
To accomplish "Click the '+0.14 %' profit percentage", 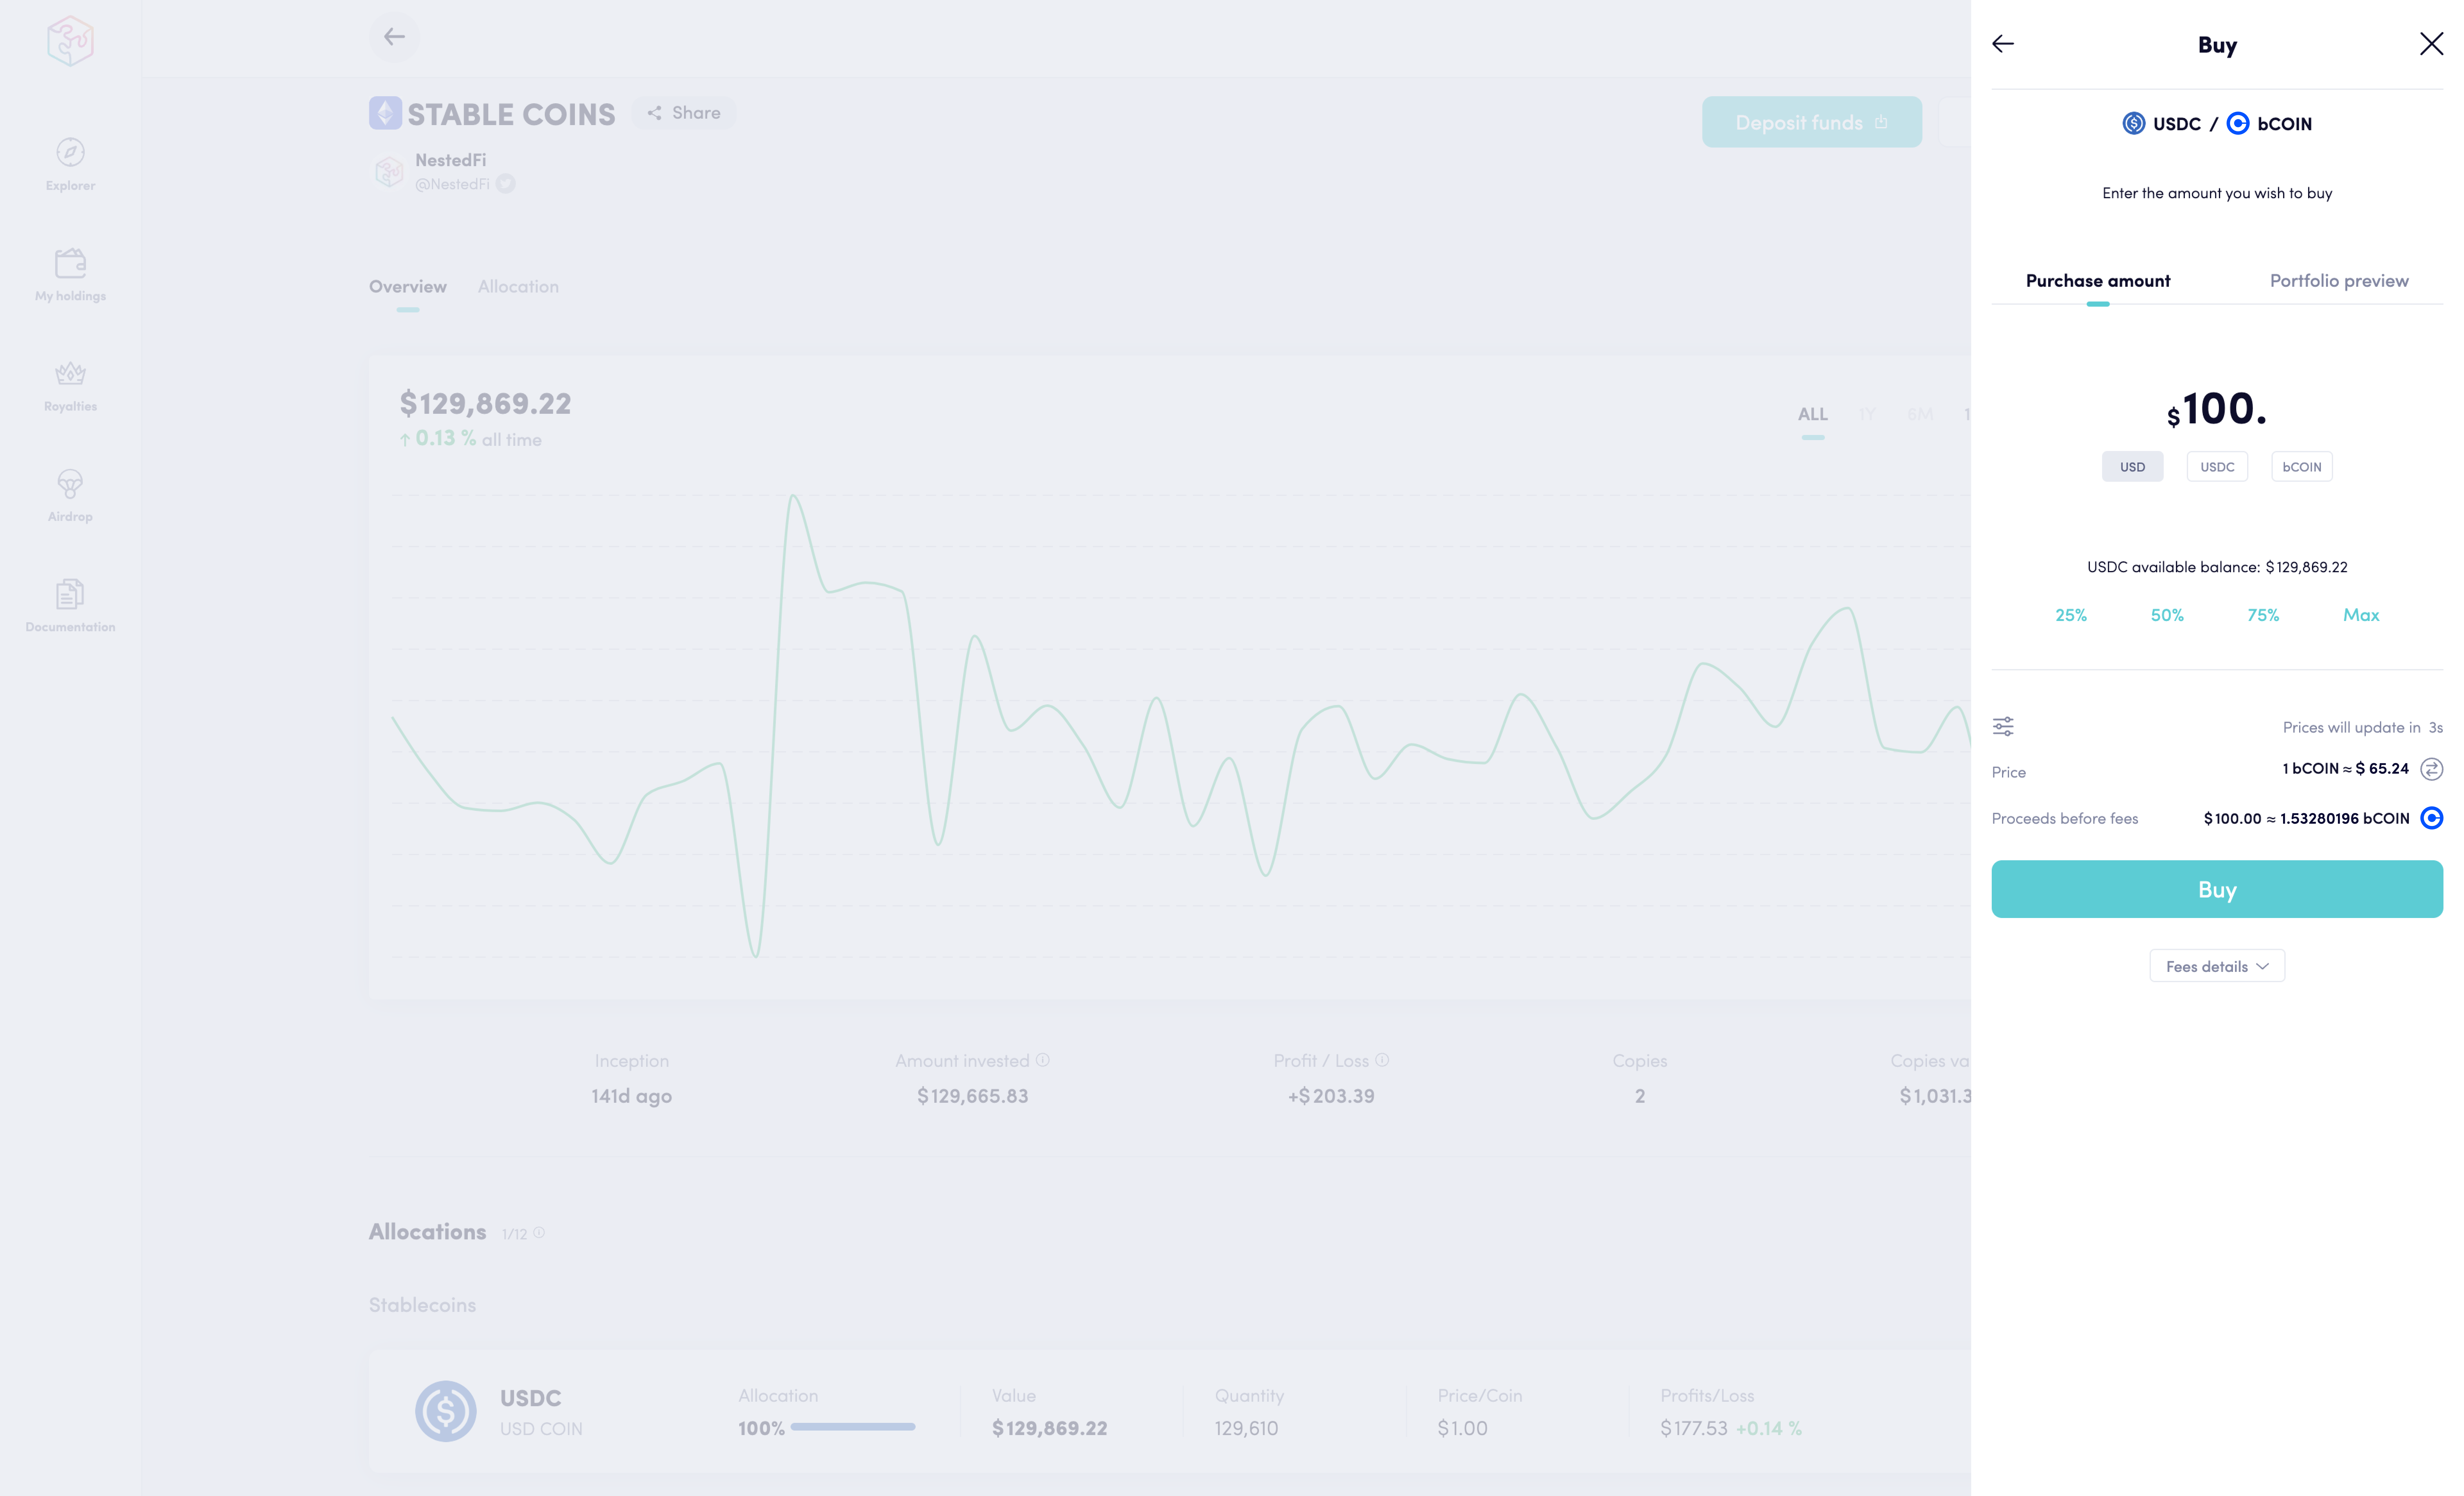I will tap(1769, 1428).
